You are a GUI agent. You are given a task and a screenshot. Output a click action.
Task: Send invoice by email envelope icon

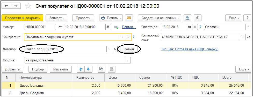pyautogui.click(x=129, y=18)
